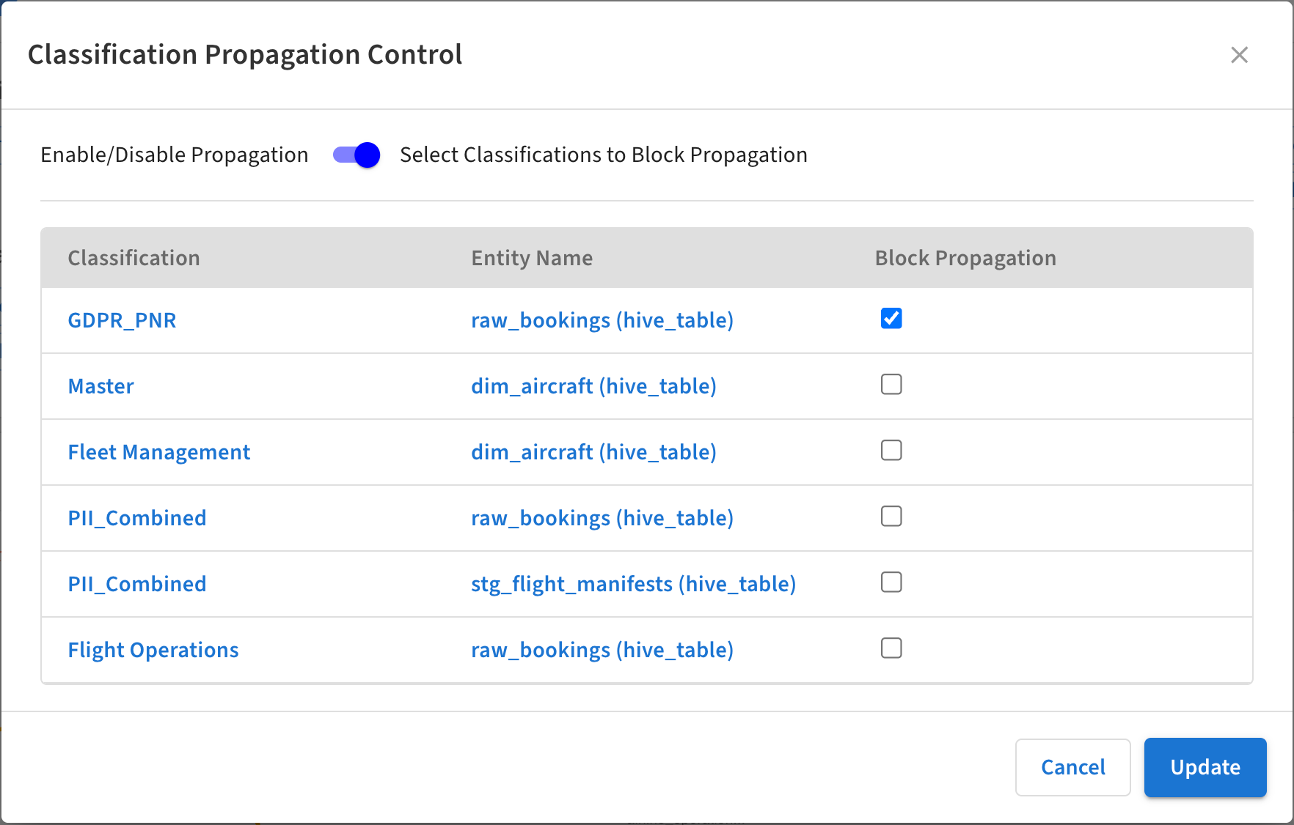Open the stg_flight_manifests (hive_table) entity link
Viewport: 1294px width, 825px height.
click(632, 585)
